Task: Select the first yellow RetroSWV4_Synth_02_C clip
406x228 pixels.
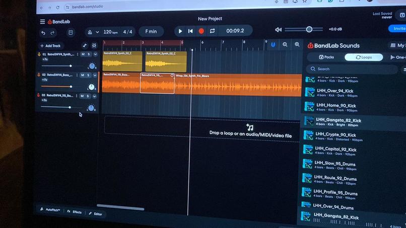Action: pyautogui.click(x=122, y=61)
